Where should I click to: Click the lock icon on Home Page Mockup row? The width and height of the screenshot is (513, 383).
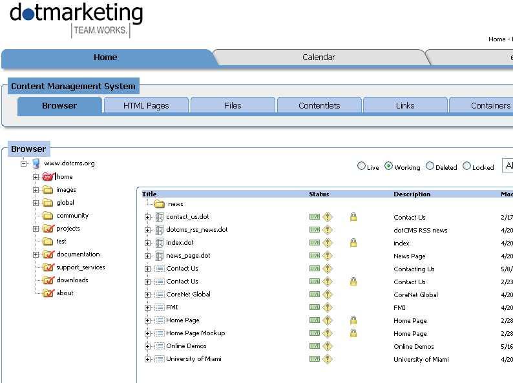pyautogui.click(x=353, y=333)
